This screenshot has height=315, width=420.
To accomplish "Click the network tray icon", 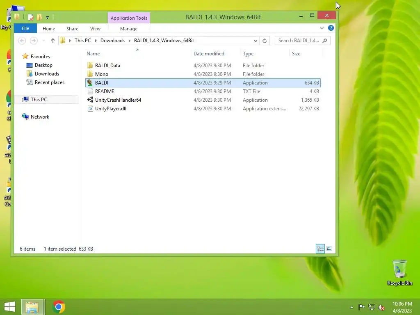I will (372, 307).
